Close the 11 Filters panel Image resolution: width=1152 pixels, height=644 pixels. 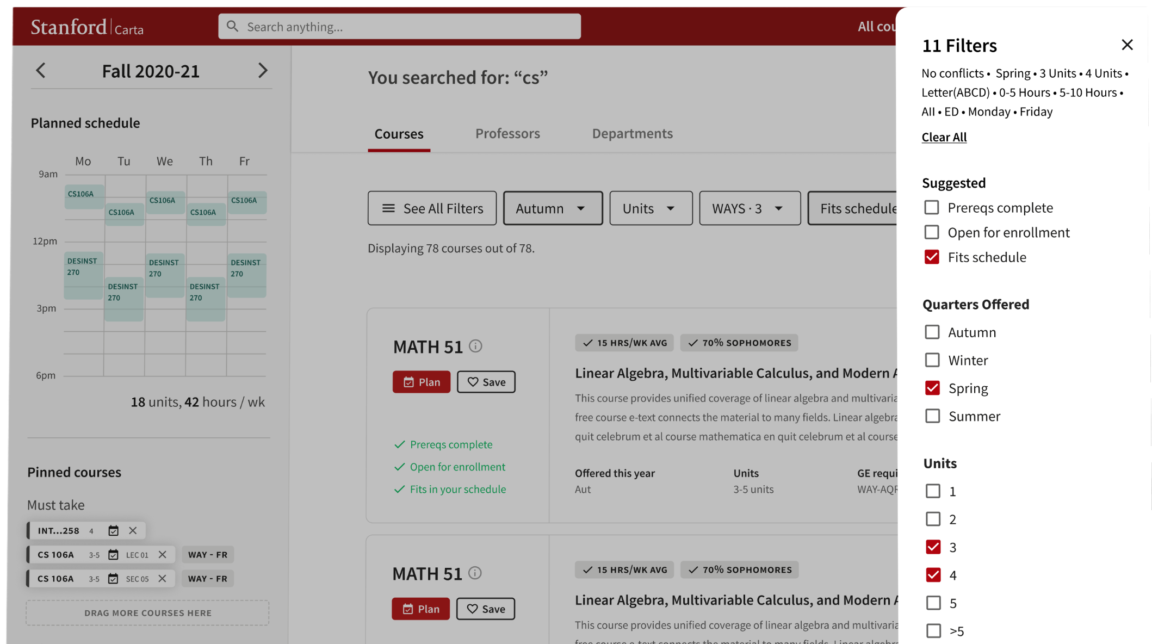[1127, 45]
